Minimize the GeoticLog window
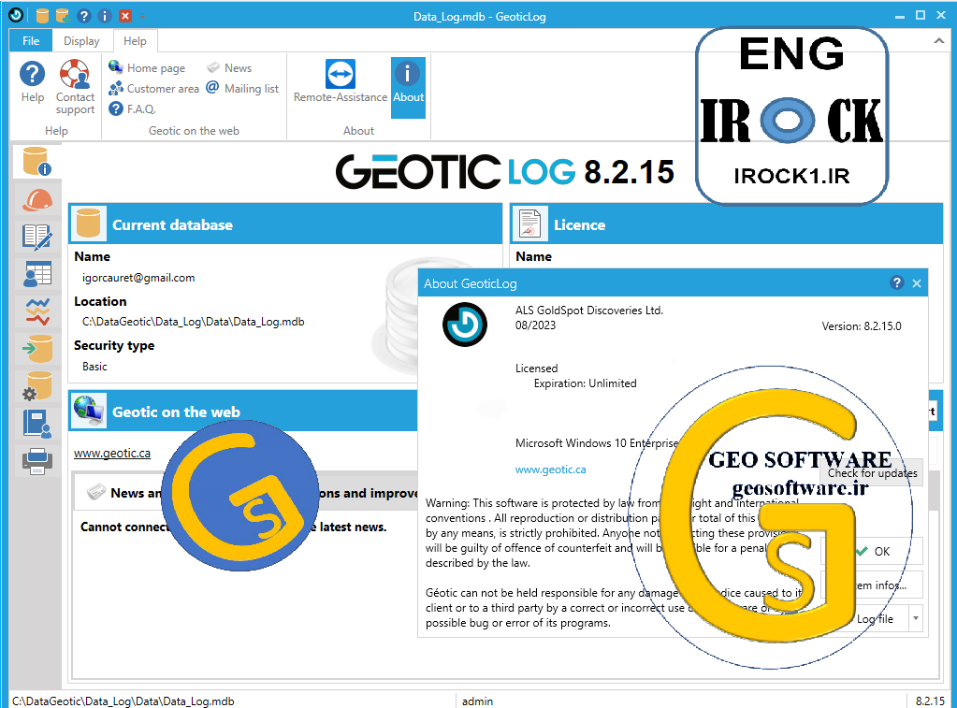 coord(900,17)
